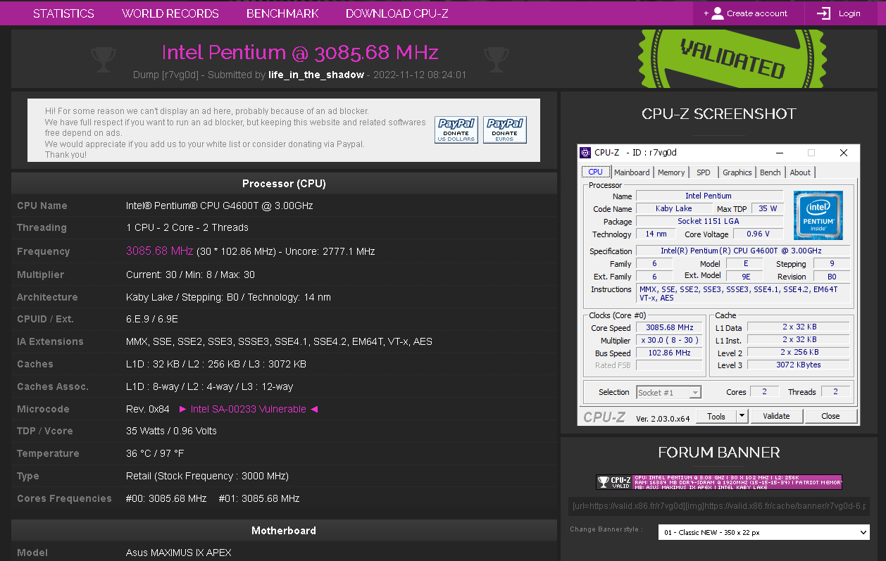Viewport: 886px width, 561px height.
Task: Click the Core Speed value field in CPU-Z
Action: point(670,327)
